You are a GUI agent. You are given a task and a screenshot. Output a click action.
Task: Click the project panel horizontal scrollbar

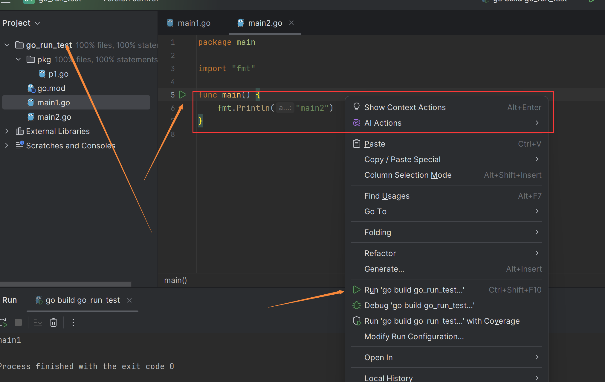65,284
